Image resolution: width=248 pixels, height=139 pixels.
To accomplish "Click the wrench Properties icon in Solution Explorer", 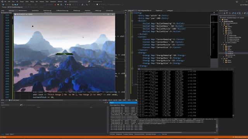I will (x=245, y=13).
